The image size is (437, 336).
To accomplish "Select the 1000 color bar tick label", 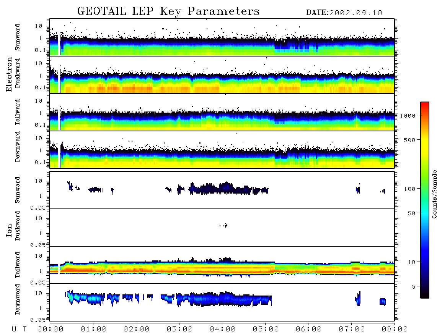I will pyautogui.click(x=408, y=115).
